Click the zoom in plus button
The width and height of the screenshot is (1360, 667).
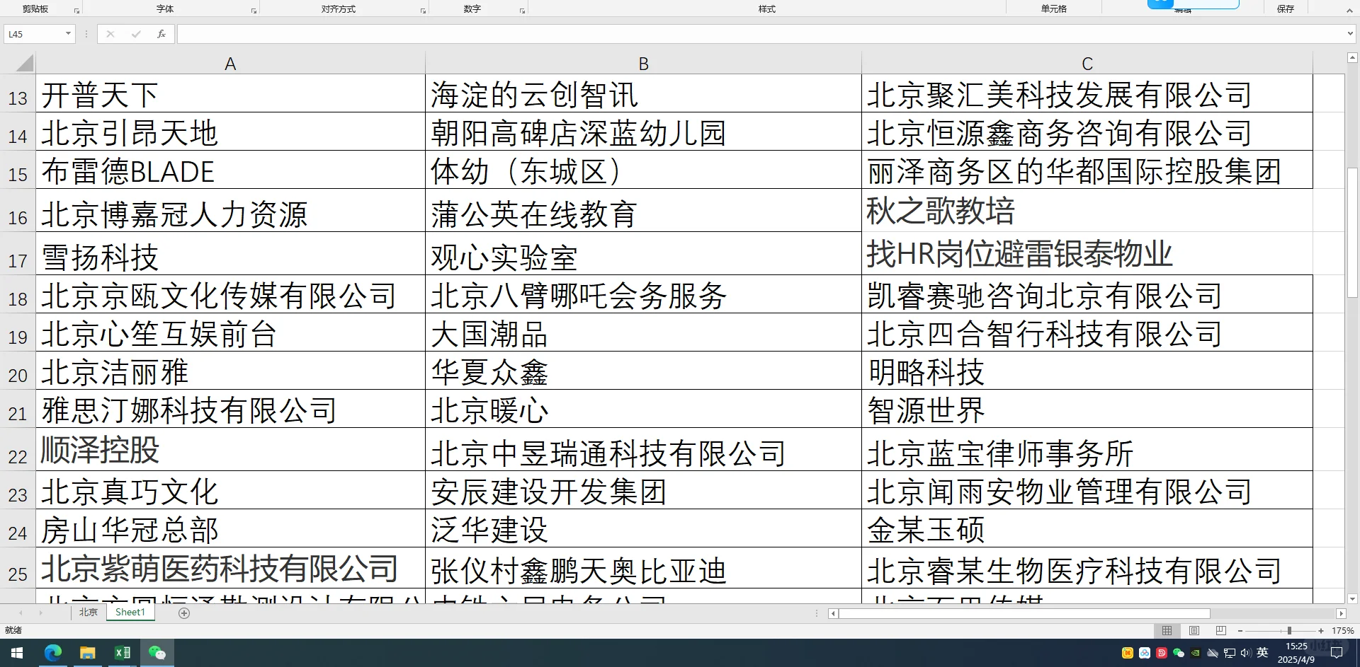[1321, 630]
